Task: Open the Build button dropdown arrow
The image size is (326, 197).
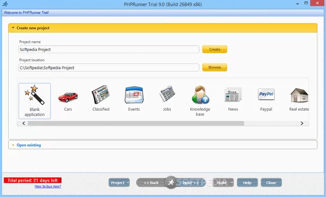Action: 232,183
